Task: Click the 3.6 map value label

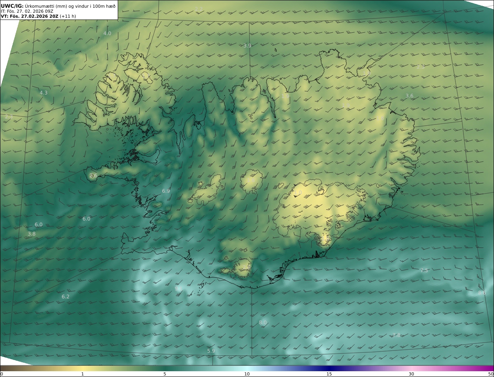Action: click(409, 96)
